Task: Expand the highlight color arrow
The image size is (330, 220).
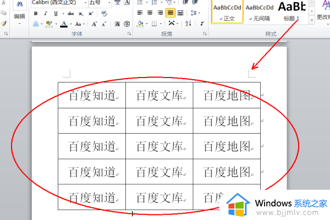Action: (x=56, y=24)
